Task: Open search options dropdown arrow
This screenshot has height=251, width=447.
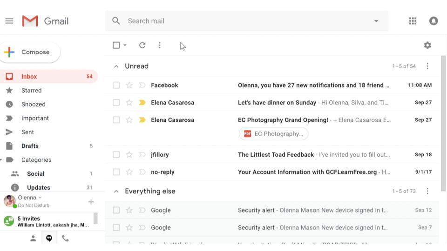Action: coord(376,21)
